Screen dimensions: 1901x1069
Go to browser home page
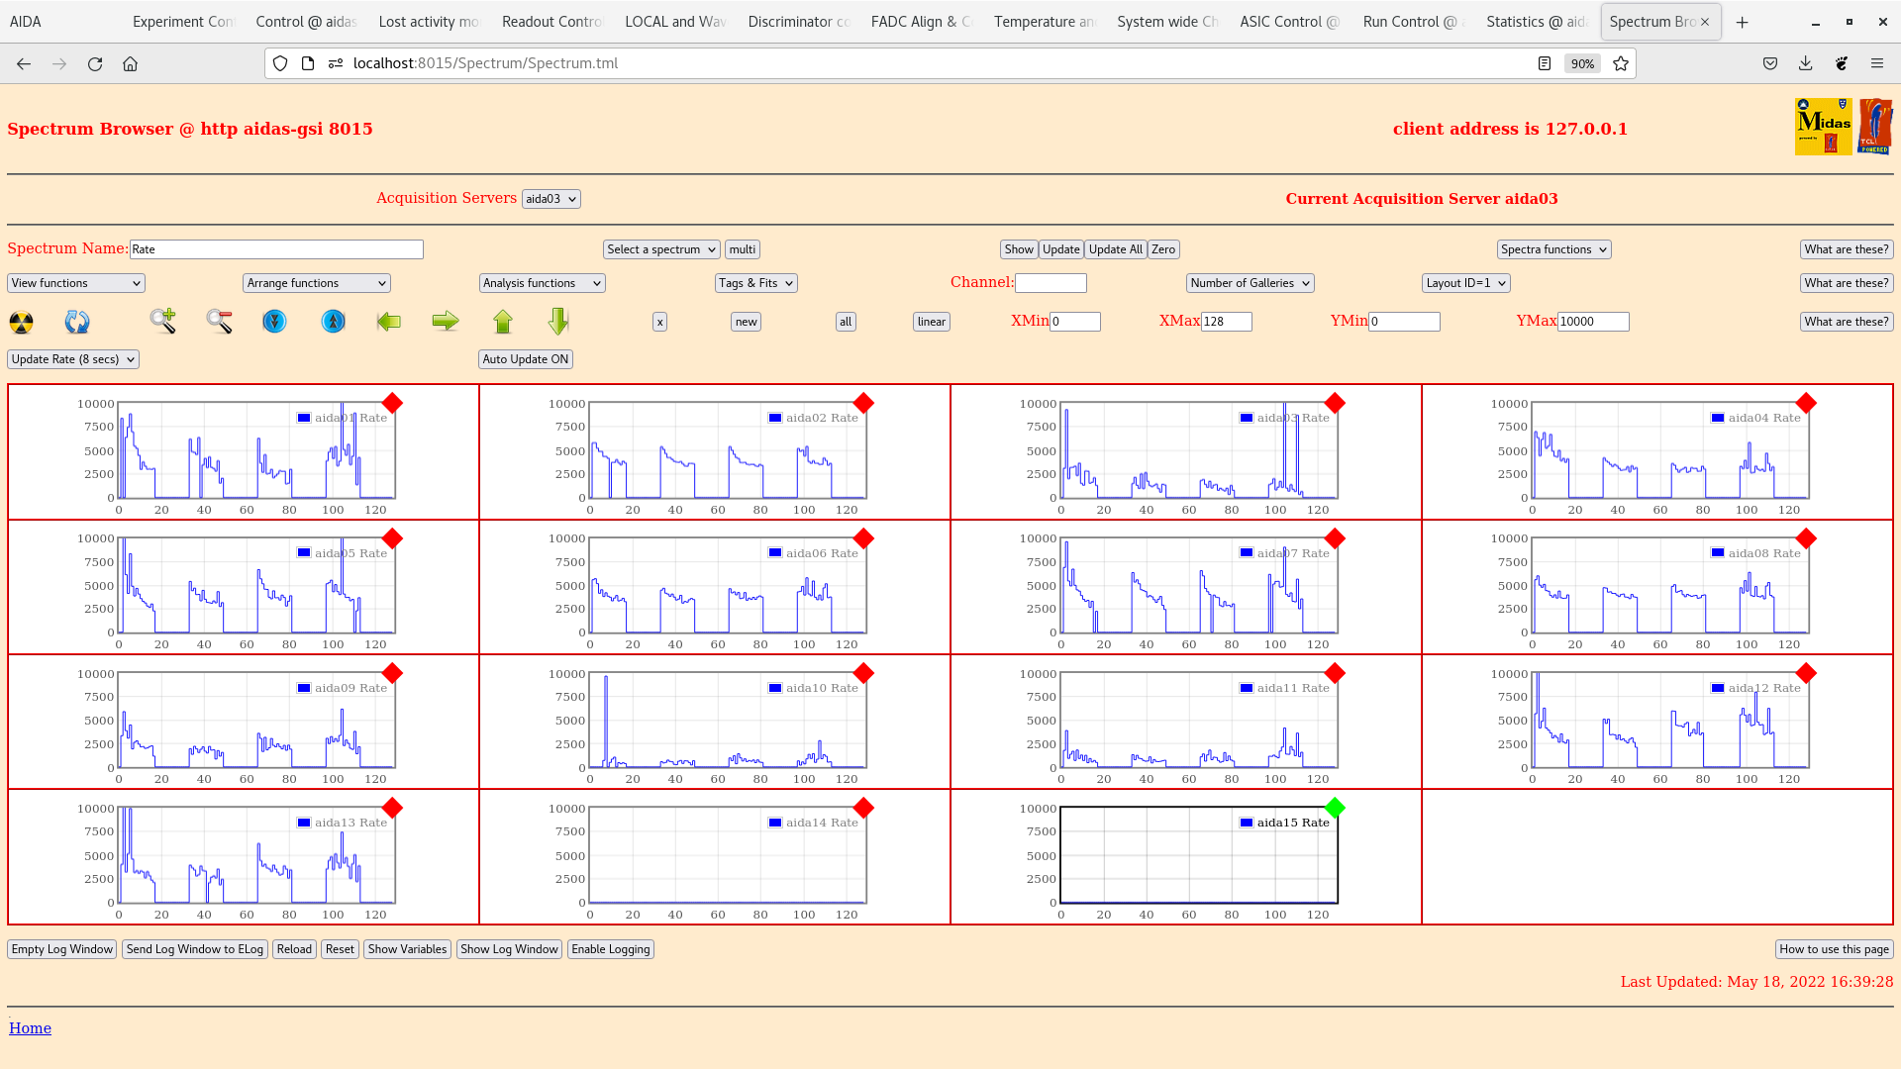click(x=130, y=63)
